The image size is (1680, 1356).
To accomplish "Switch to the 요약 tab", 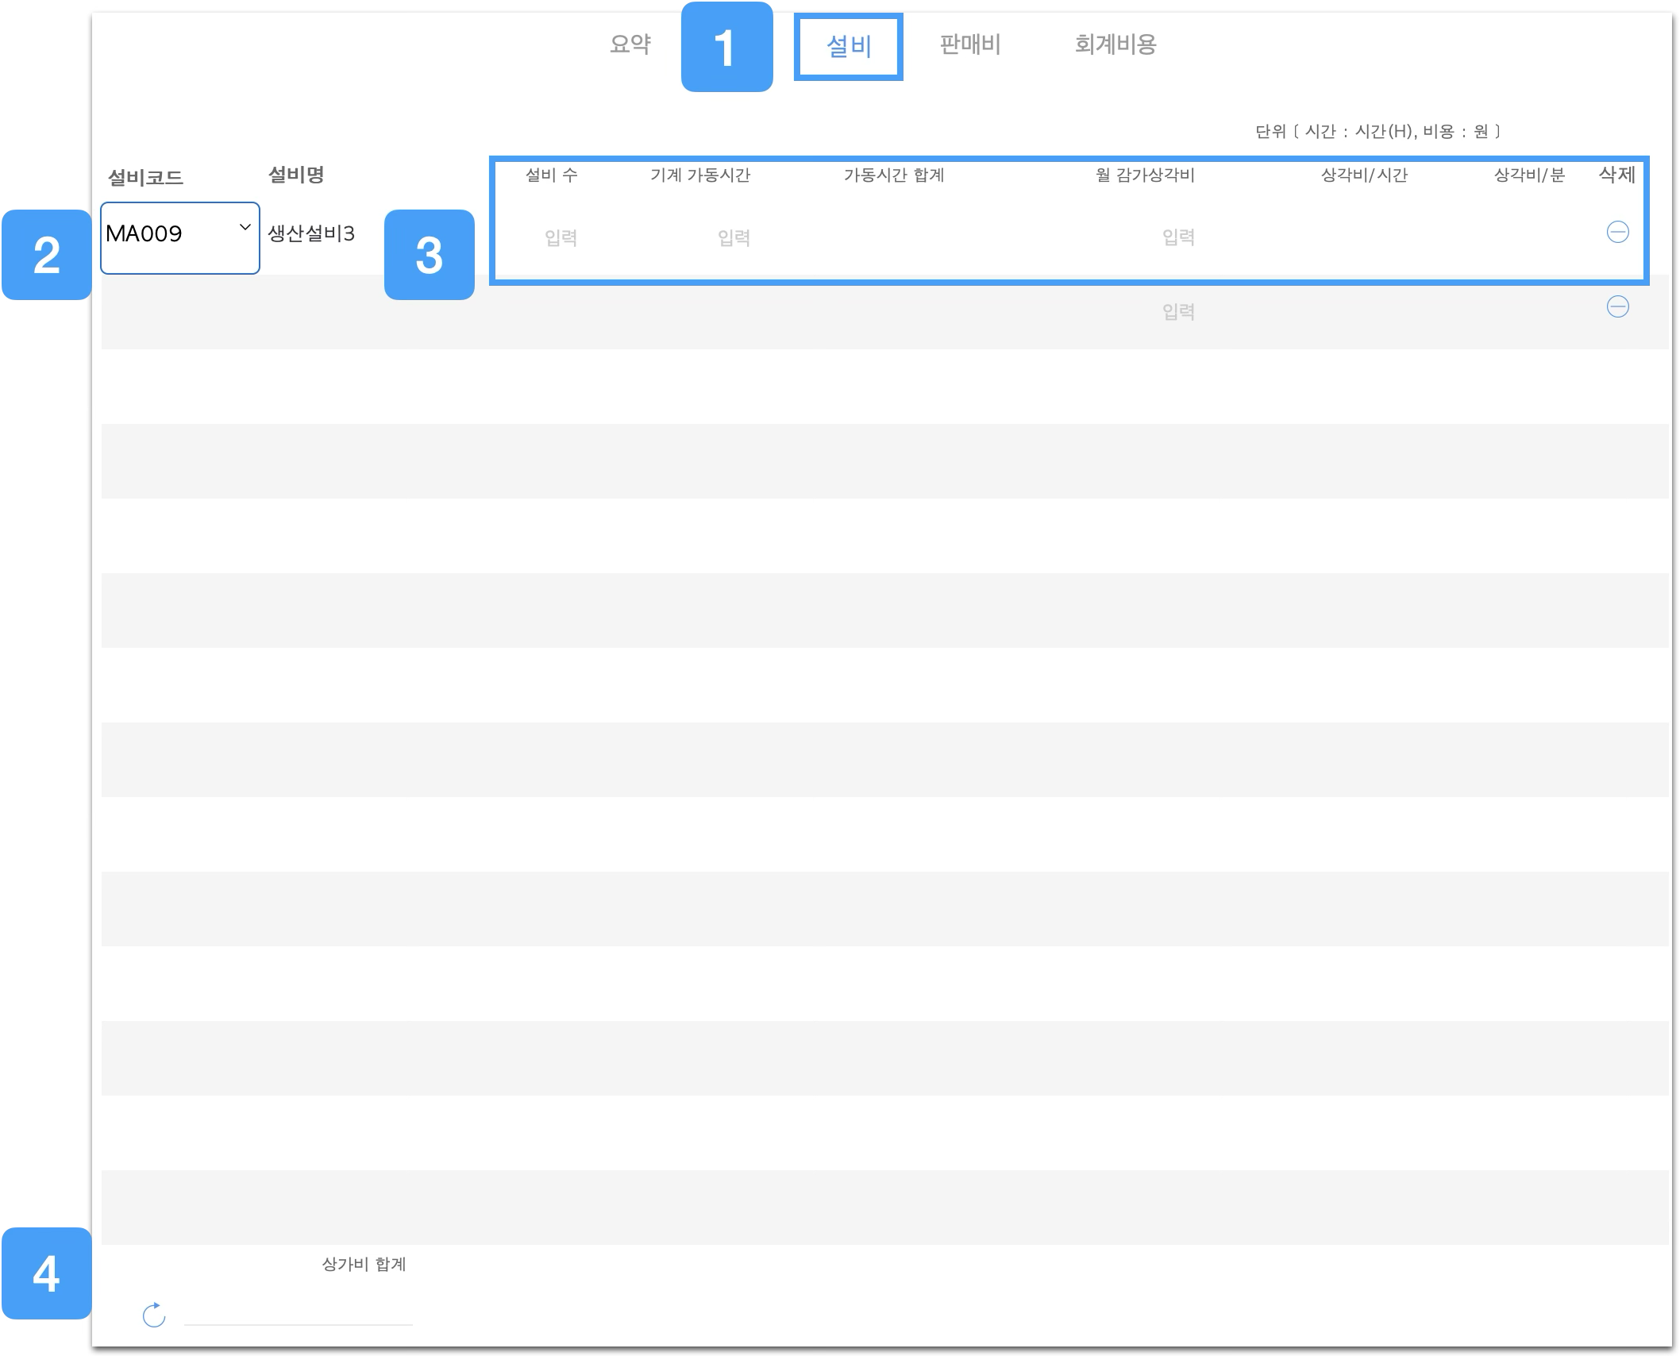I will pos(630,44).
